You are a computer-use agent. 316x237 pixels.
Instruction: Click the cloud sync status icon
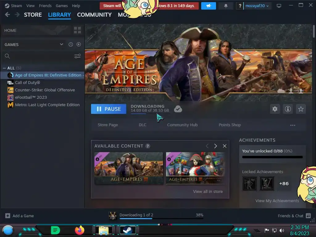click(x=178, y=109)
